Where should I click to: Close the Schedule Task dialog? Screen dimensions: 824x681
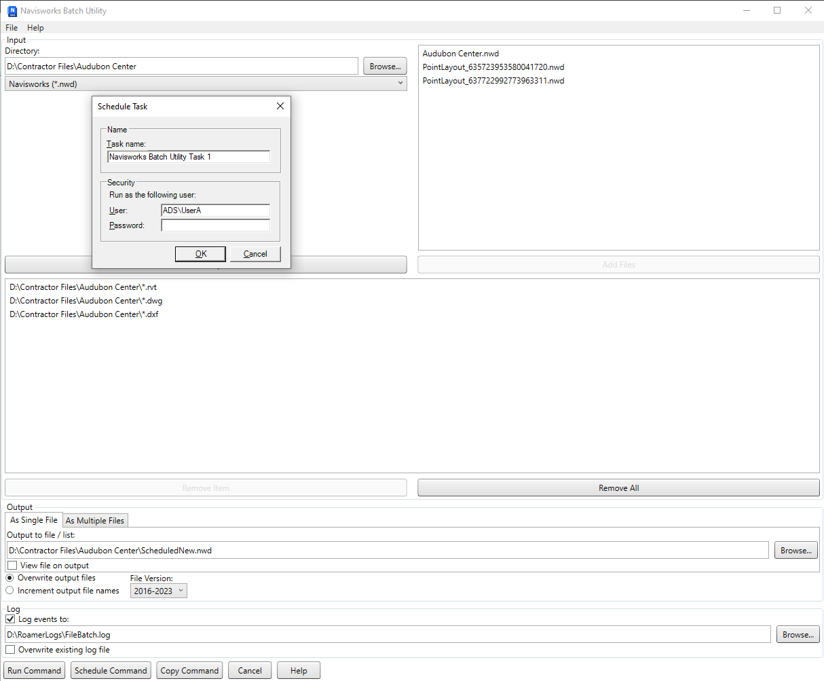click(x=280, y=106)
